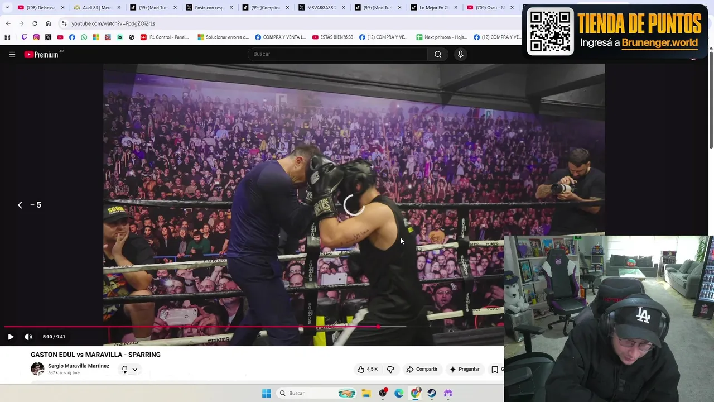
Task: View site information icon in address bar
Action: 64,23
